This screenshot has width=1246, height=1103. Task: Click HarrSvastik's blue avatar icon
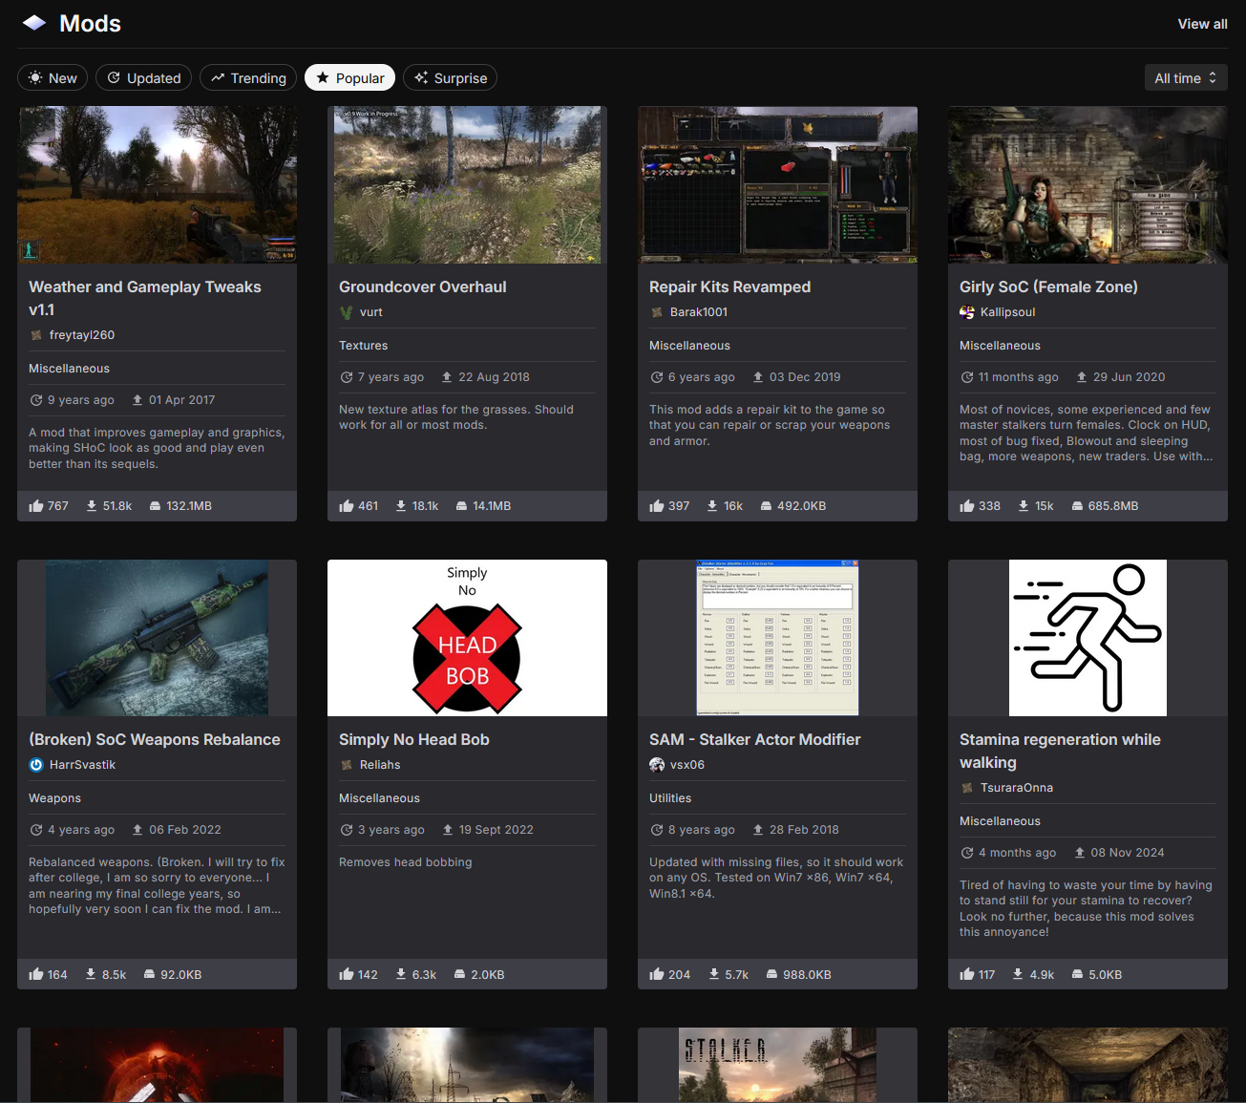(36, 765)
